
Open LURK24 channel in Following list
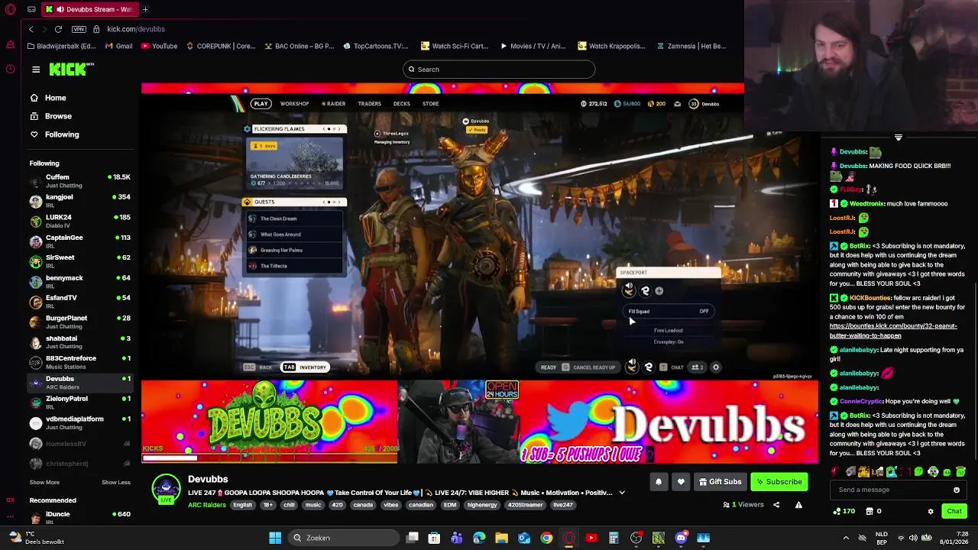tap(79, 222)
